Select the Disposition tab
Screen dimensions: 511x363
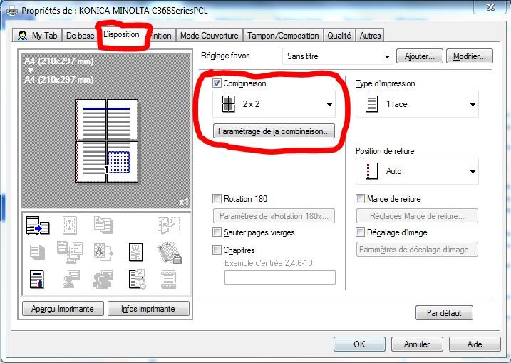121,34
